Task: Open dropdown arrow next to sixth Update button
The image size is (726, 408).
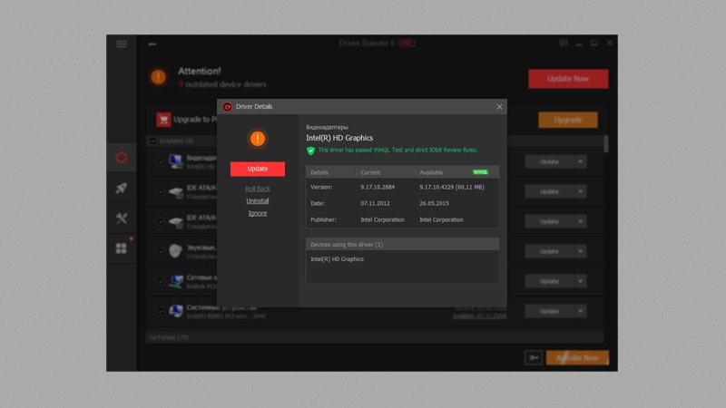Action: 581,311
